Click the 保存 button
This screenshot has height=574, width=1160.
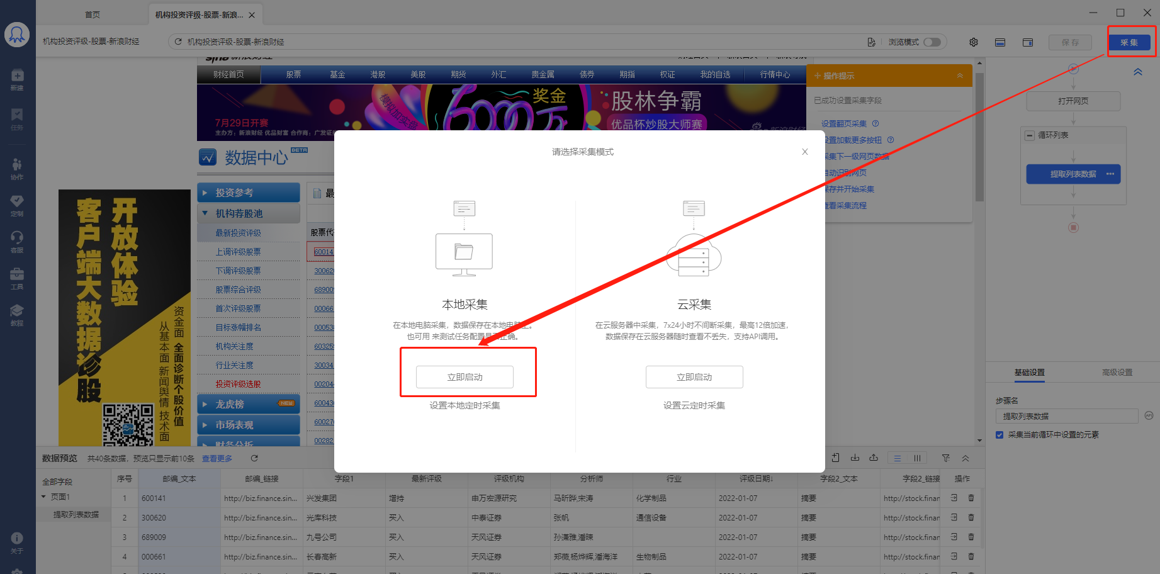(x=1070, y=42)
